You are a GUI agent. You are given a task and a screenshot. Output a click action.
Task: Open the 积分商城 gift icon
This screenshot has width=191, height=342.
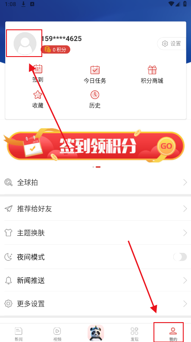[152, 70]
